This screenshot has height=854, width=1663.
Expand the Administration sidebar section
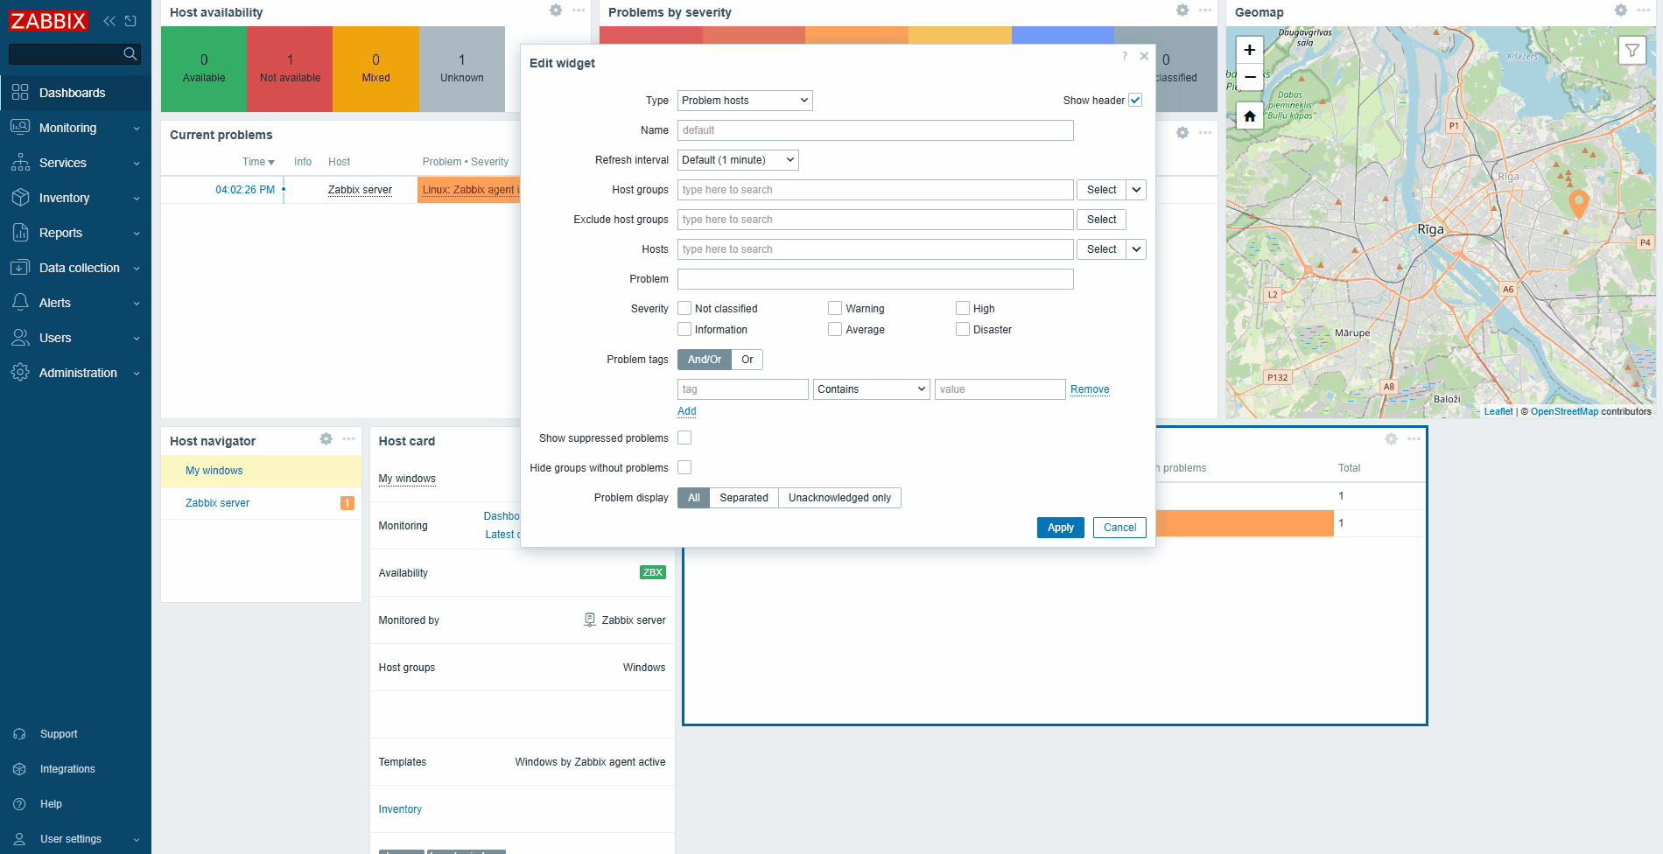[75, 373]
